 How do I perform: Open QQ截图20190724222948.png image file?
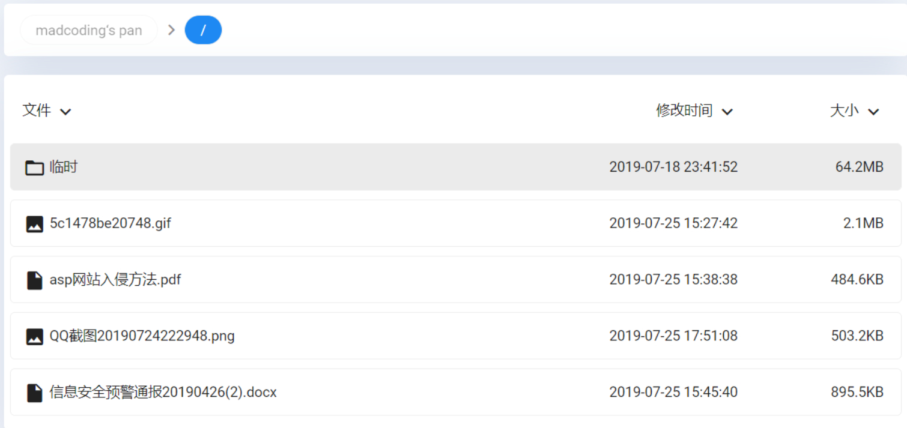click(x=142, y=336)
